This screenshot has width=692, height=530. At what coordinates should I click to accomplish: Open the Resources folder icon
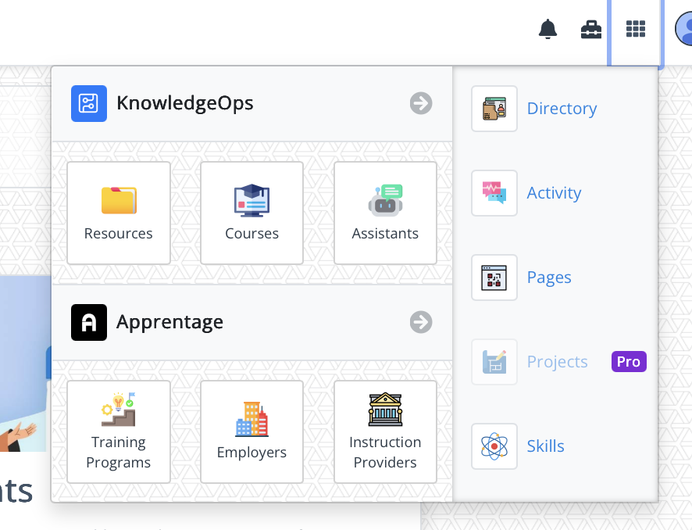click(x=118, y=200)
